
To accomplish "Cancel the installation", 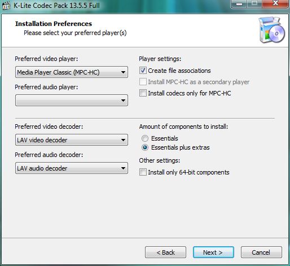I will click(261, 252).
